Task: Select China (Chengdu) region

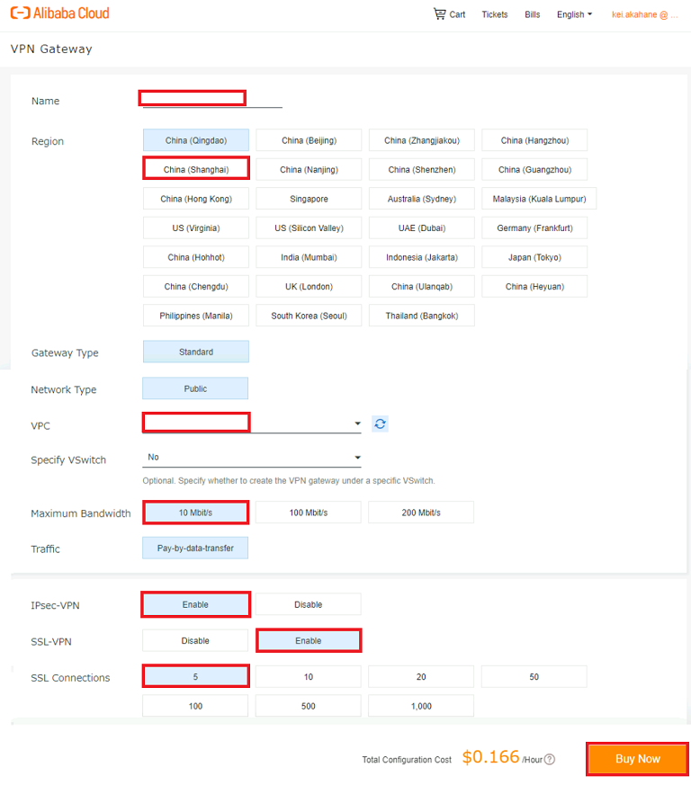Action: tap(196, 286)
